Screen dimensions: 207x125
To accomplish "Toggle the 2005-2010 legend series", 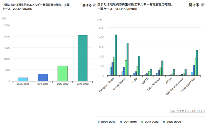I will click(x=107, y=122).
